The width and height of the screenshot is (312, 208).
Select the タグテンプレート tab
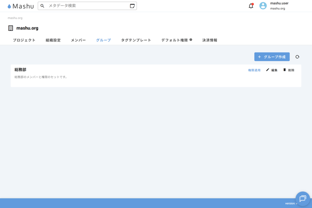coord(136,40)
